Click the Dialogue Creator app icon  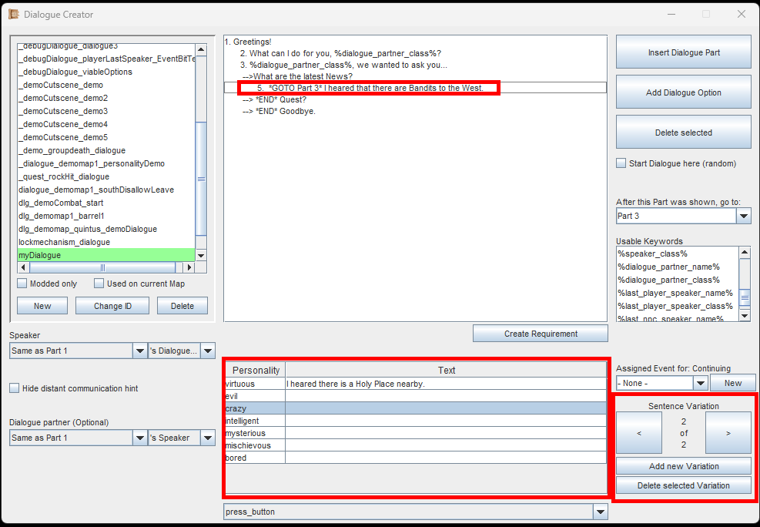13,14
